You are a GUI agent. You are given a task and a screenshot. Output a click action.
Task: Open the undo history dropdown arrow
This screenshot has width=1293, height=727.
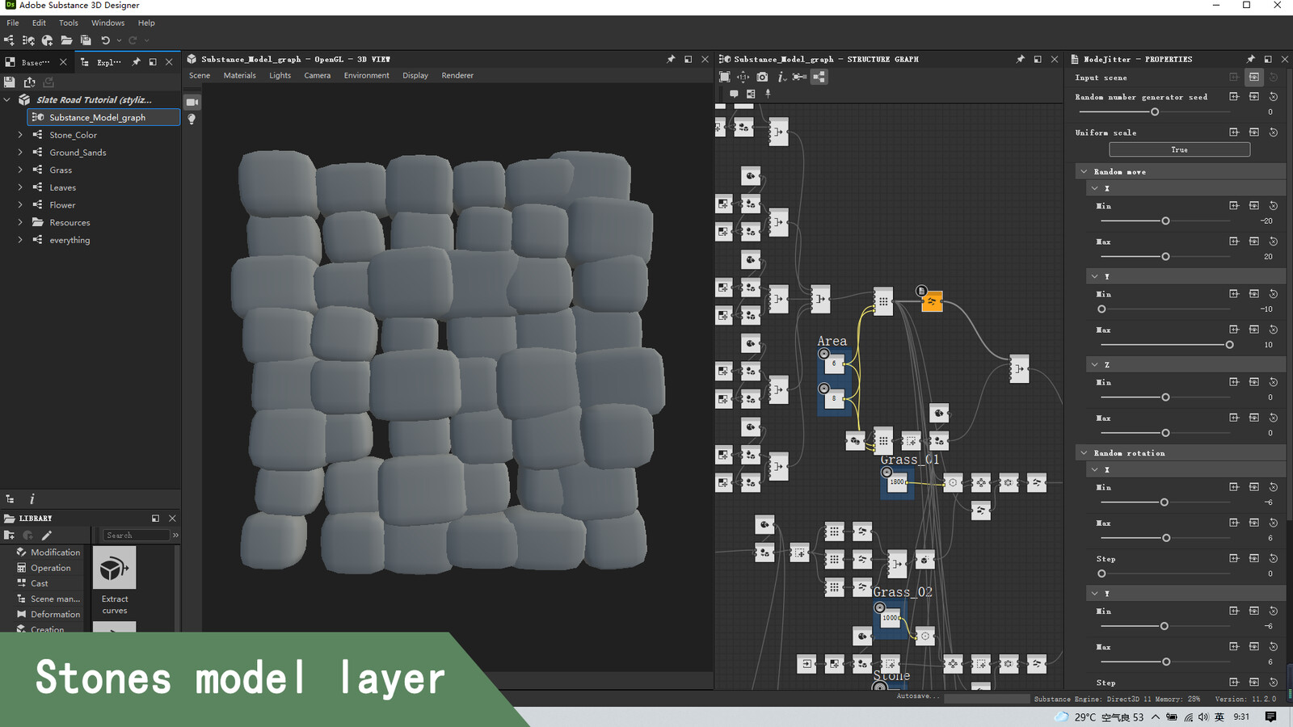tap(119, 40)
